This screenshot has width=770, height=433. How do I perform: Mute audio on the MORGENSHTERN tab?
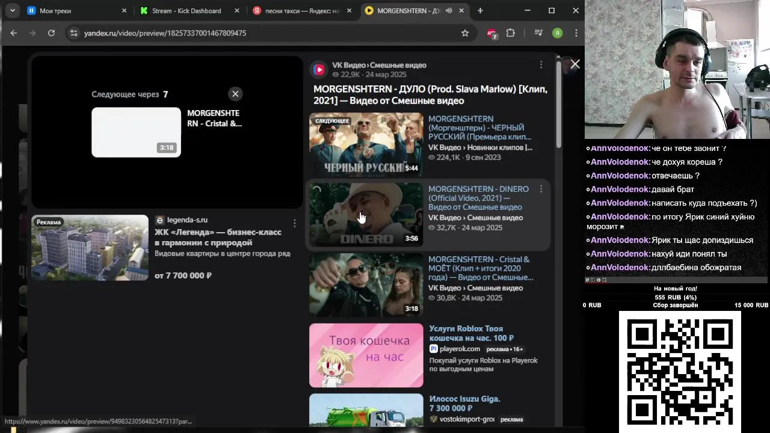449,11
